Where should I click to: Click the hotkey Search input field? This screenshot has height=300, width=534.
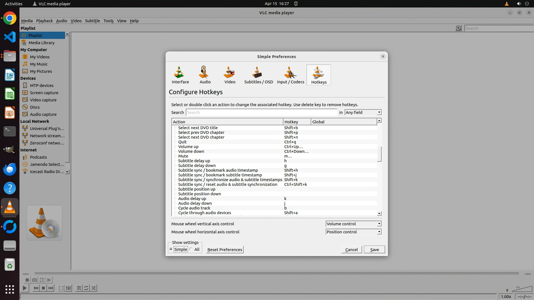261,112
